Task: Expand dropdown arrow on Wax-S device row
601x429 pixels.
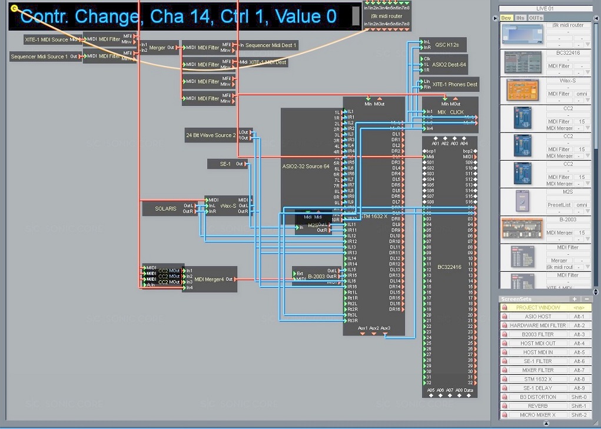Action: [587, 101]
